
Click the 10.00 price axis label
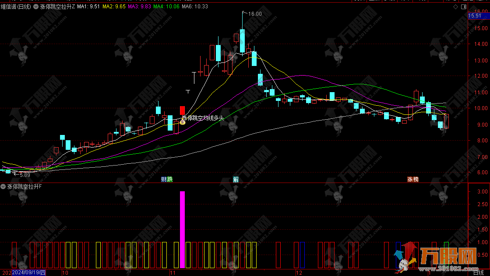click(x=481, y=108)
